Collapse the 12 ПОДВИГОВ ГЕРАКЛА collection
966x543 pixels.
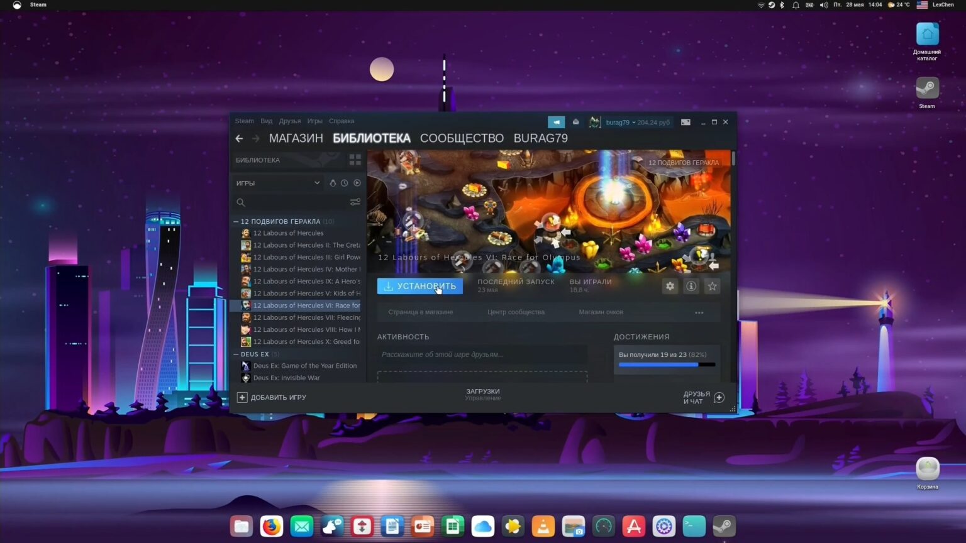point(236,221)
